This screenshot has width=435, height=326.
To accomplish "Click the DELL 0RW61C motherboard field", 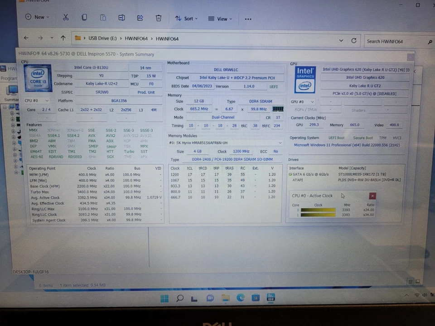I will pyautogui.click(x=226, y=70).
